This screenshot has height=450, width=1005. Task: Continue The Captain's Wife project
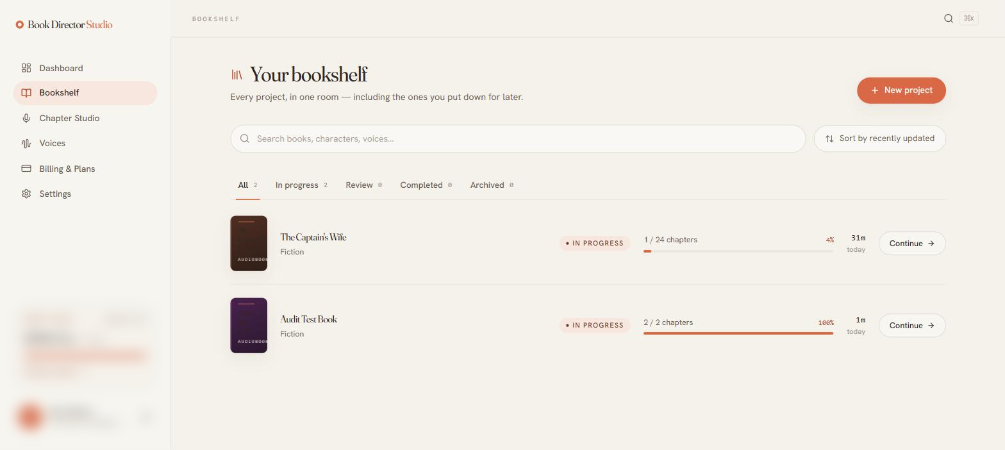click(912, 244)
